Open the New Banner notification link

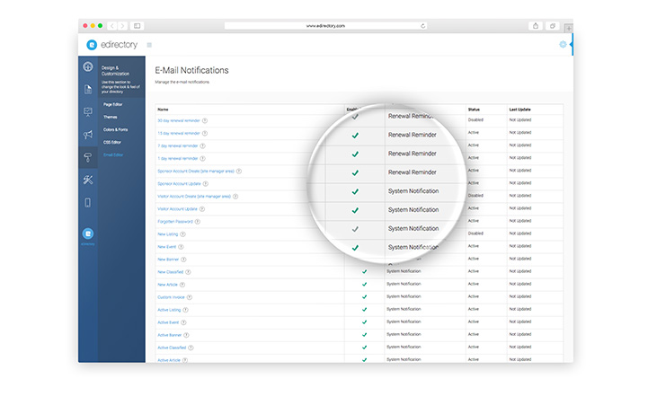click(x=168, y=260)
